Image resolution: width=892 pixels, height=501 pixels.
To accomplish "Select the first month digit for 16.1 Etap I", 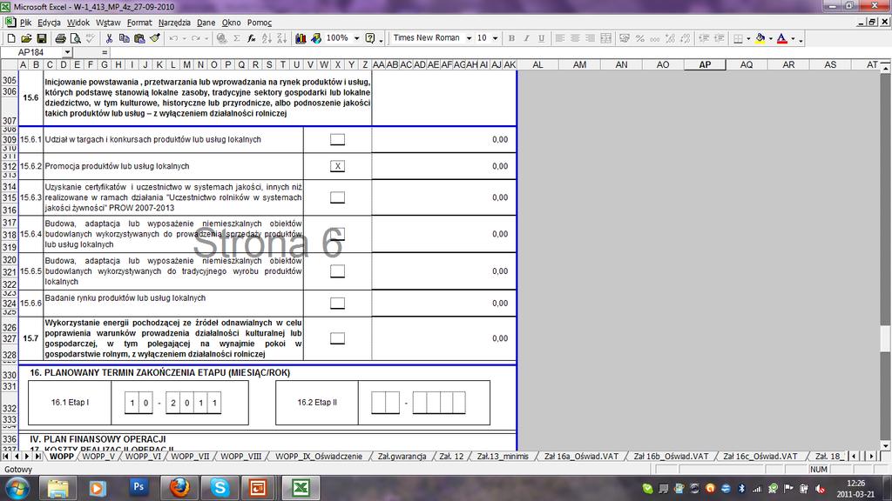I will coord(132,403).
